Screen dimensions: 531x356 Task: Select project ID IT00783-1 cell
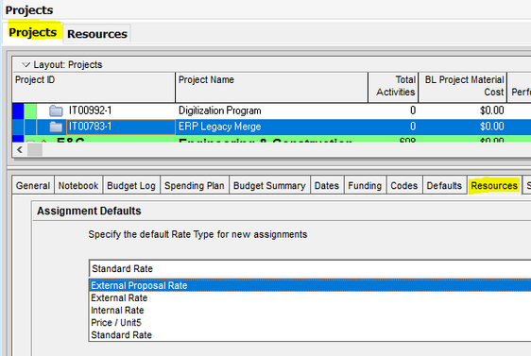pos(121,127)
